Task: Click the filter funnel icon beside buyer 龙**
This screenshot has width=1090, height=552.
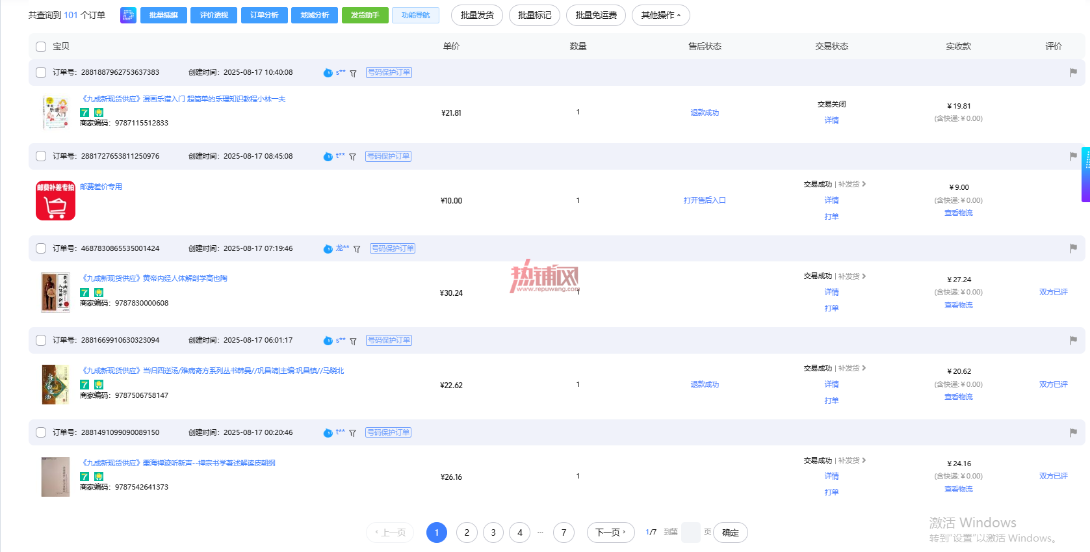Action: click(357, 249)
